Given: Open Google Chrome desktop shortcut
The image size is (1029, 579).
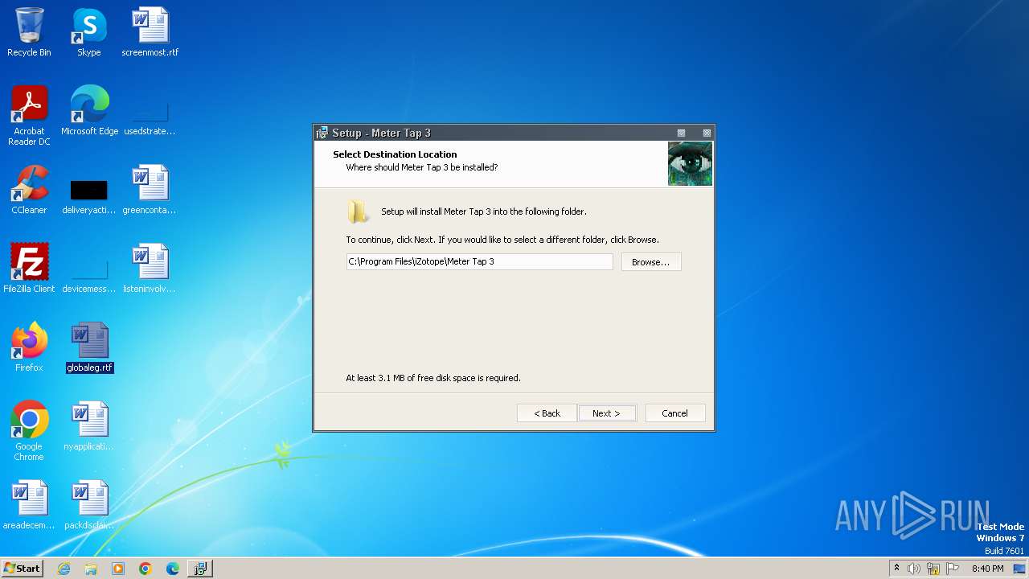Looking at the screenshot, I should (x=29, y=430).
